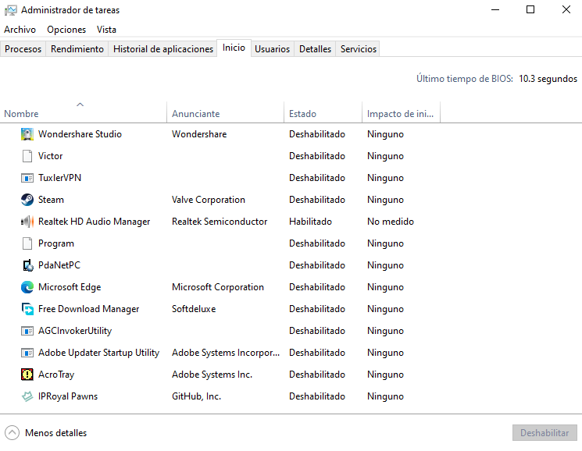Image resolution: width=582 pixels, height=451 pixels.
Task: Click the Free Download Manager icon
Action: (x=27, y=309)
